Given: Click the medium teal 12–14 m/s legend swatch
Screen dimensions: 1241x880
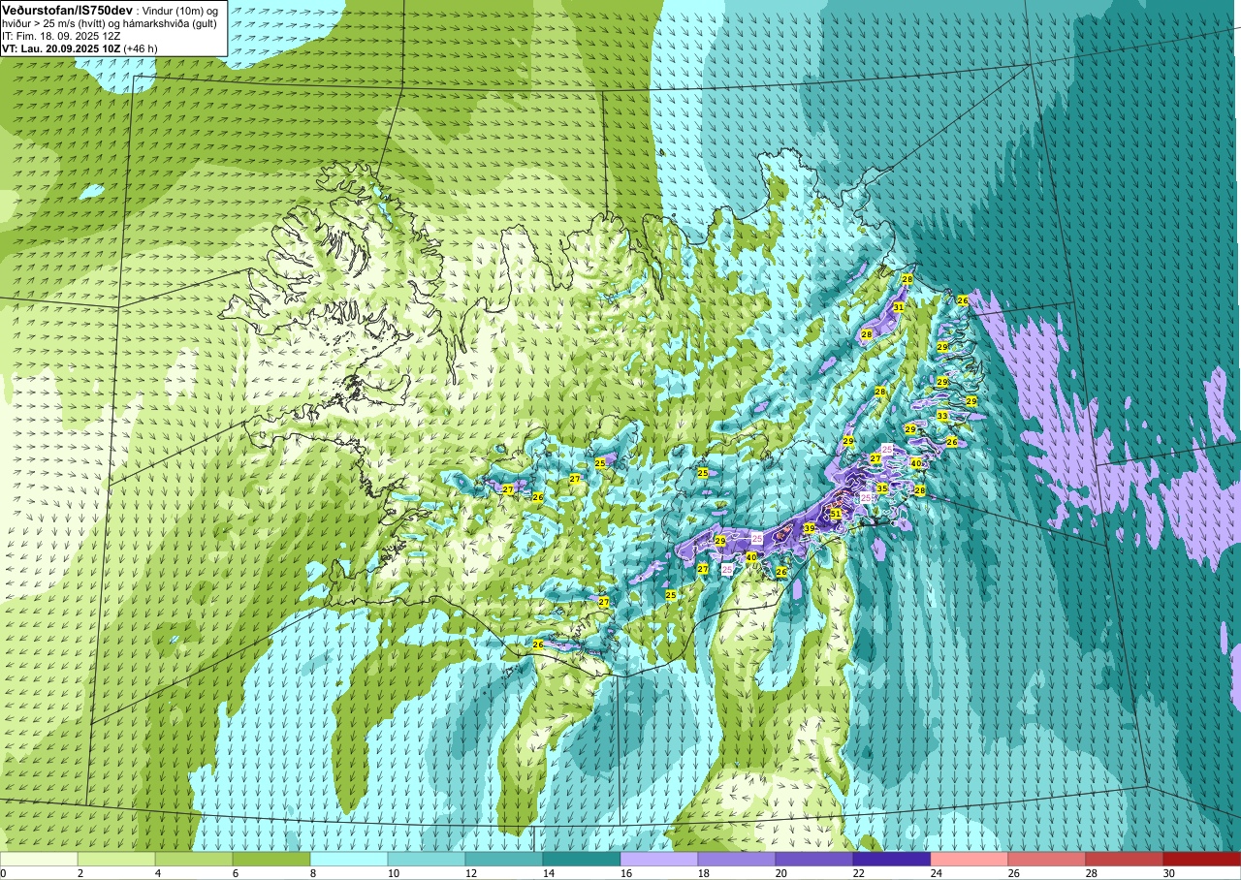Looking at the screenshot, I should [x=504, y=859].
